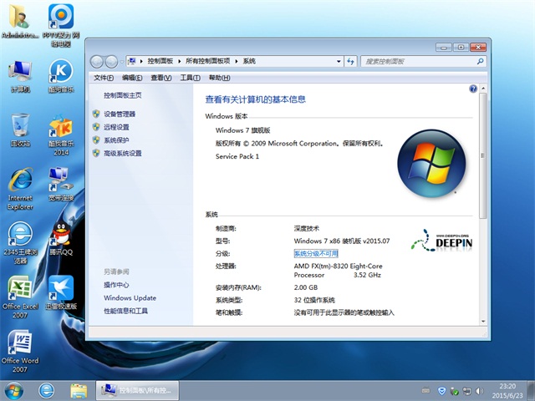
Task: Open the address bar history dropdown arrow
Action: tap(339, 61)
